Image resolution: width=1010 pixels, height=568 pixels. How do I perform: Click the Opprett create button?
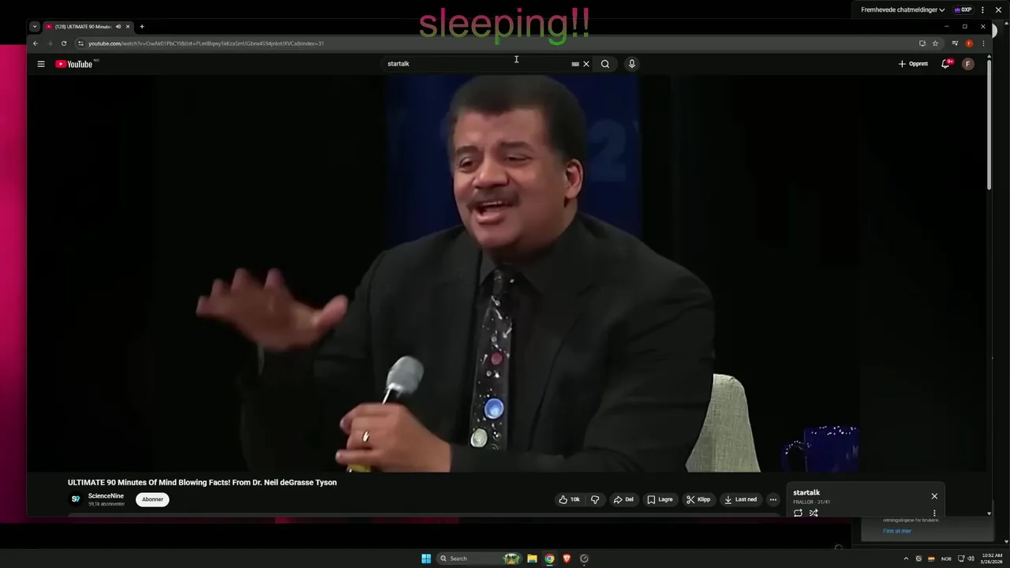click(x=913, y=64)
